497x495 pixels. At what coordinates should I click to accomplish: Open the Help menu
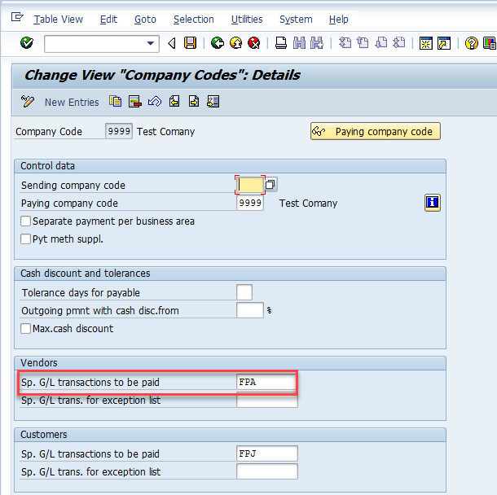[338, 20]
